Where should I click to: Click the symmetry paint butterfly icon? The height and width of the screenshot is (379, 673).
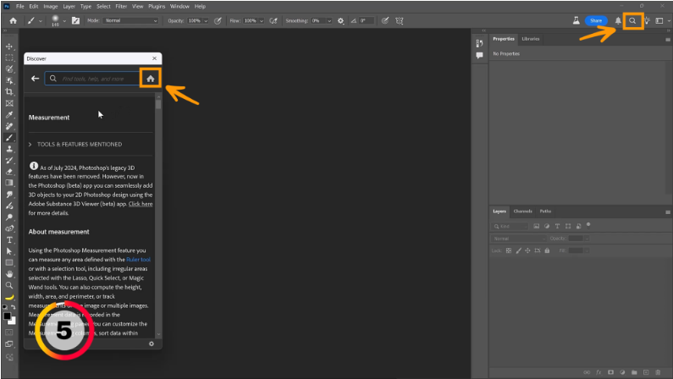click(400, 20)
